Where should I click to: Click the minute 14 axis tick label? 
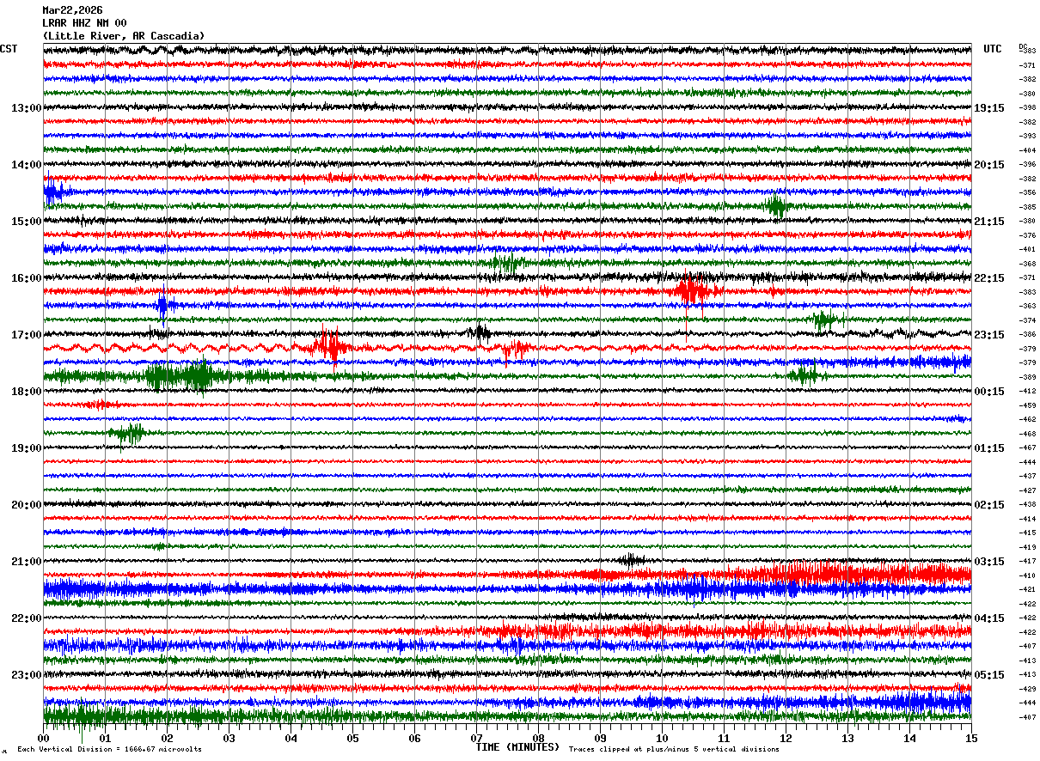pos(909,738)
